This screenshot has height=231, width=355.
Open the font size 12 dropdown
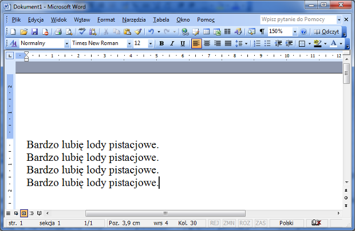151,43
